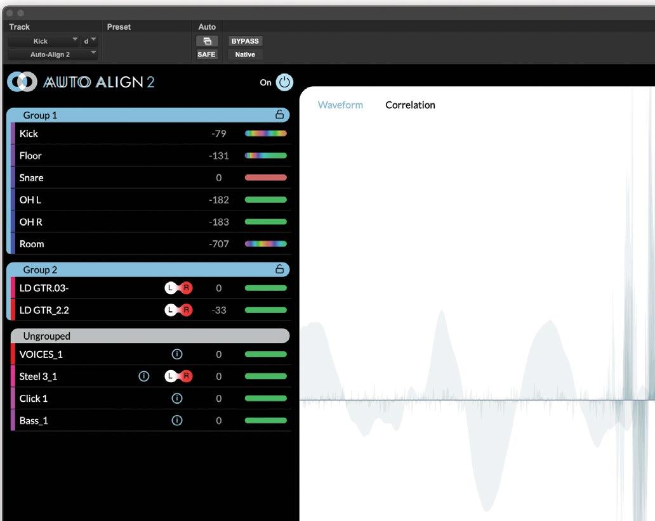Image resolution: width=655 pixels, height=521 pixels.
Task: Click the Auto Align 2 logo icon
Action: pyautogui.click(x=22, y=82)
